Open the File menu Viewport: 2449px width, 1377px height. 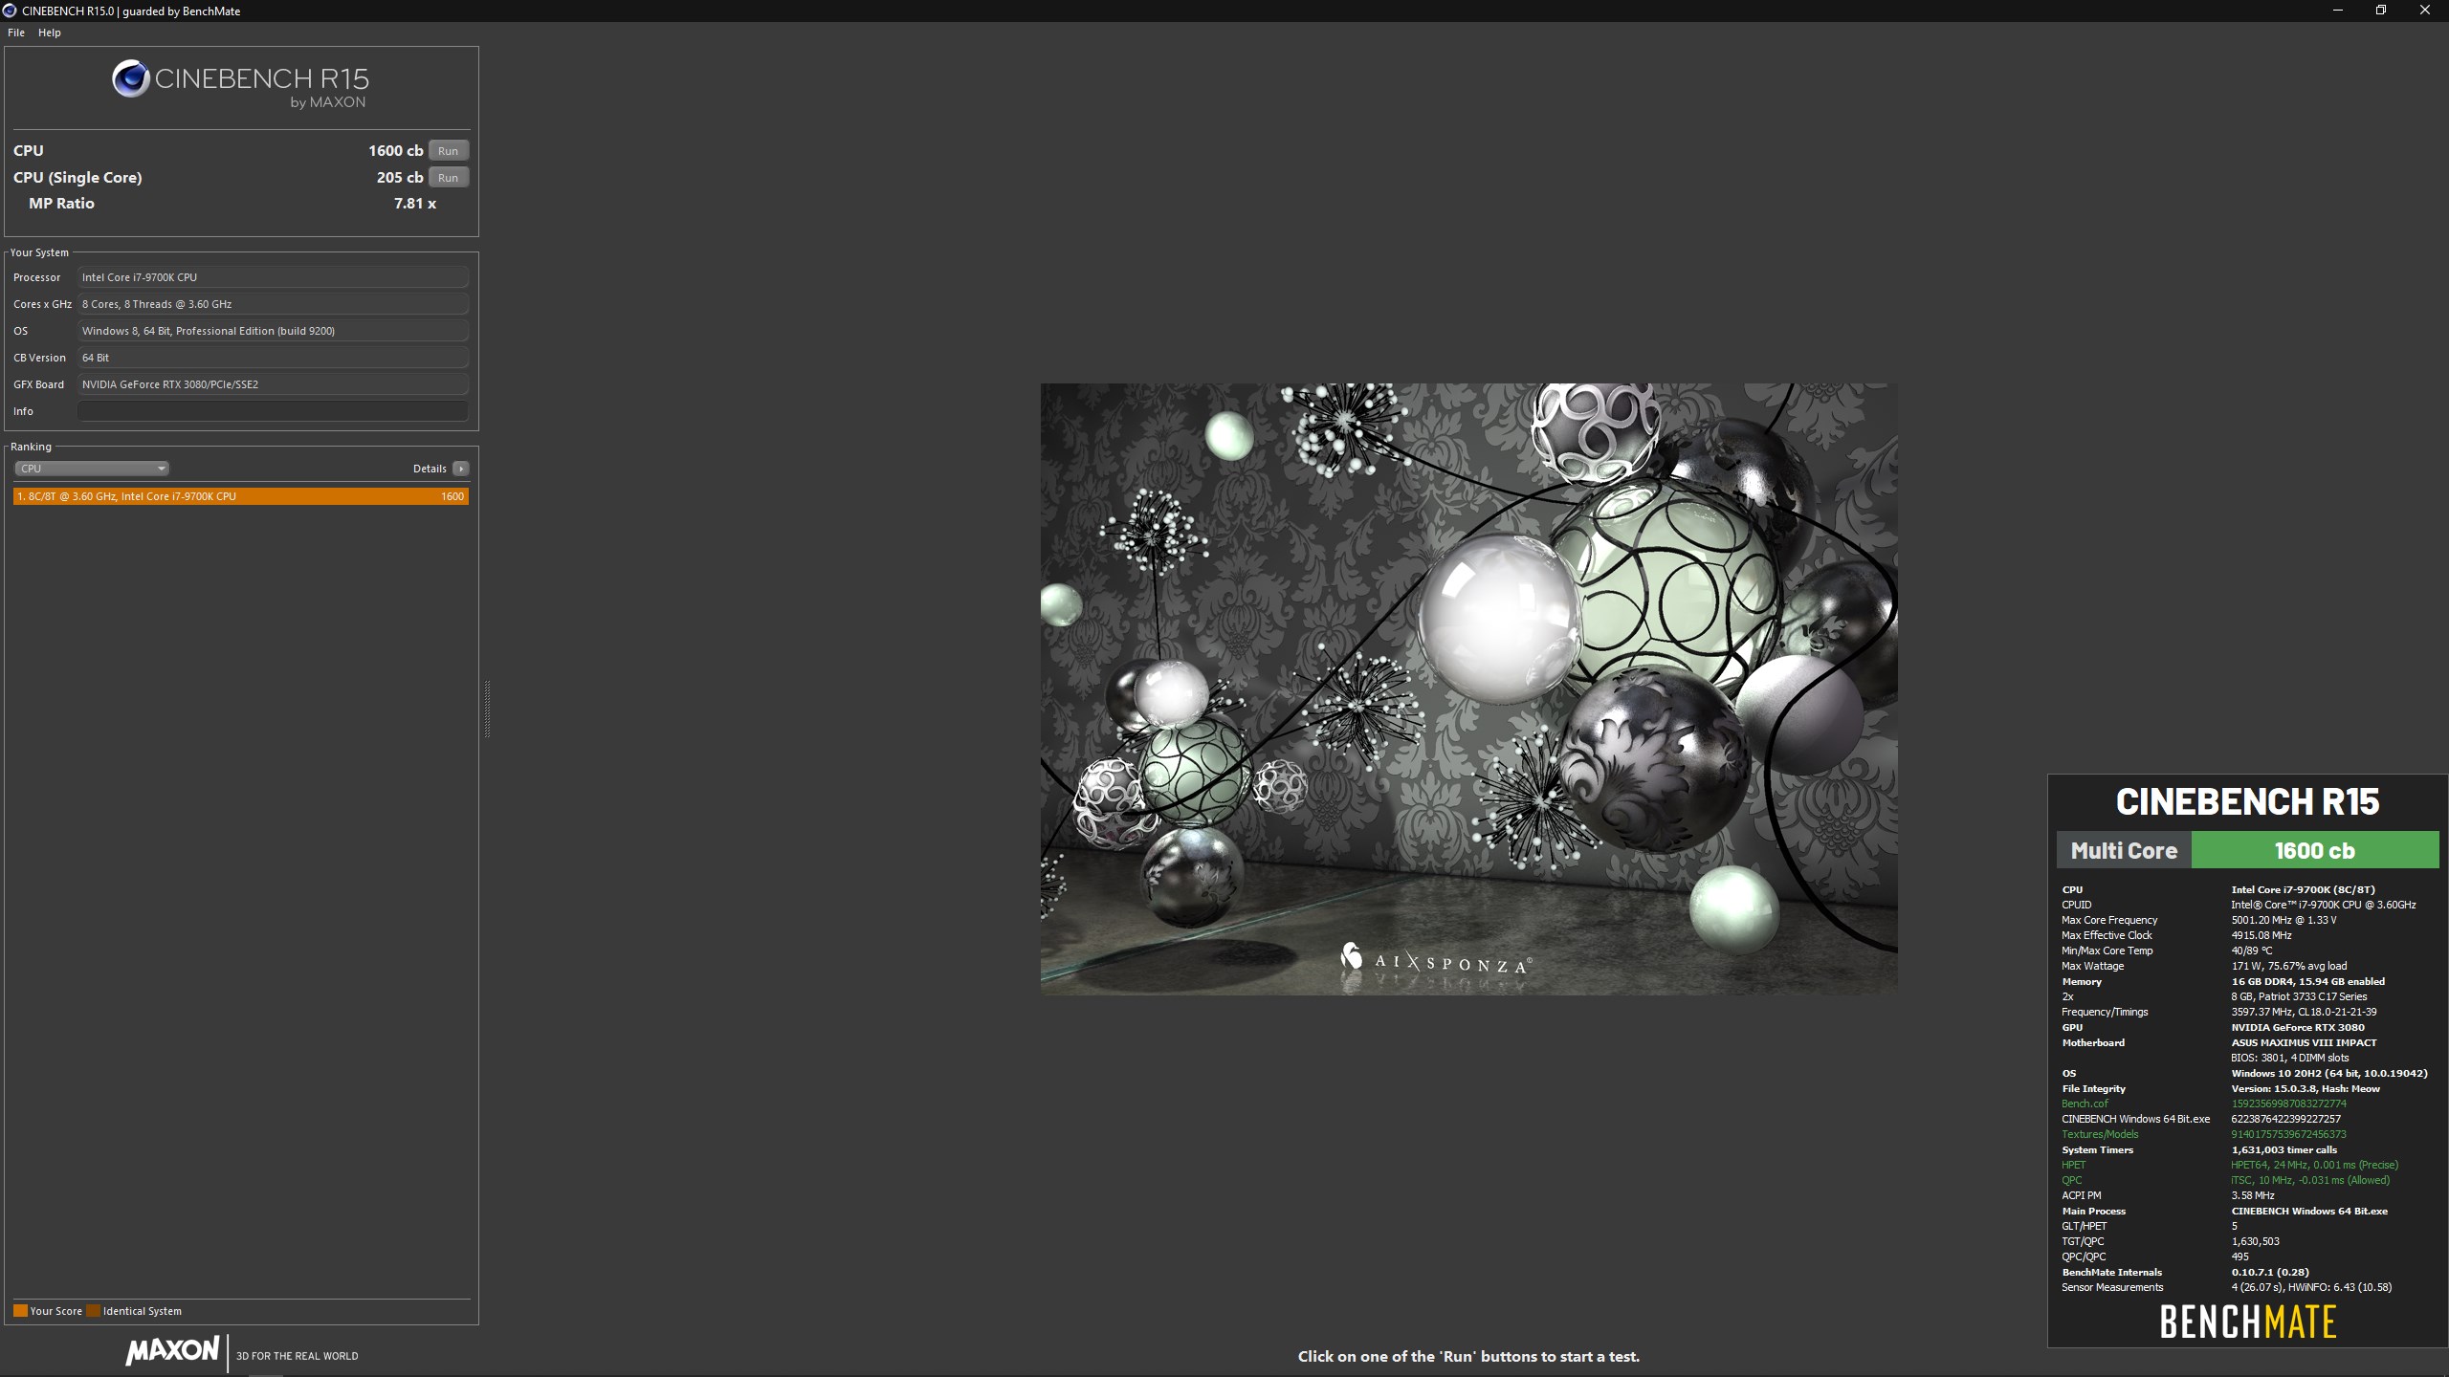pos(16,33)
